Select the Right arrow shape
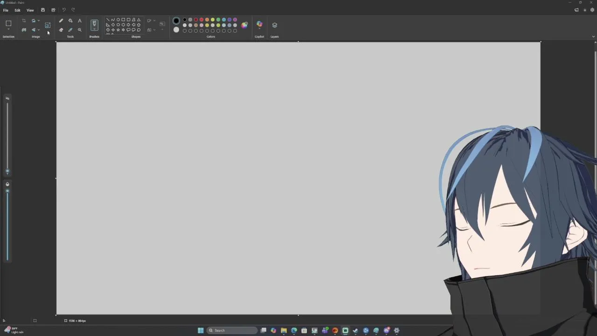This screenshot has height=336, width=597. (128, 25)
